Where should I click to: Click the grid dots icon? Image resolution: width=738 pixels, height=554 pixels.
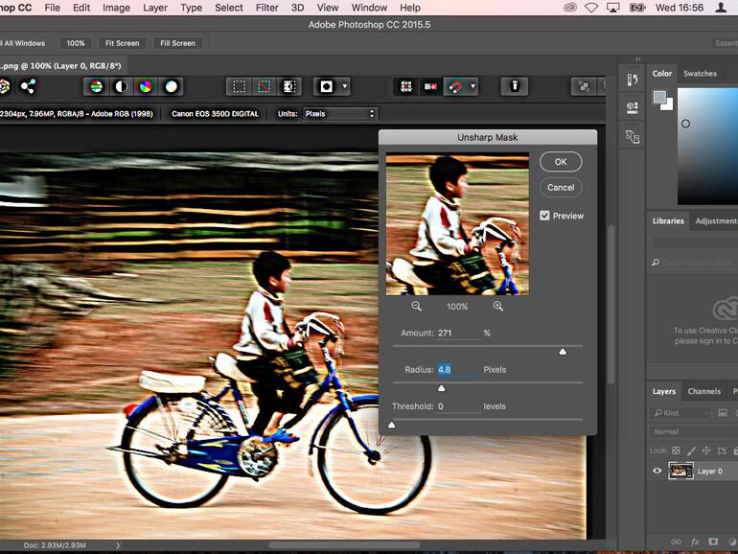[406, 86]
